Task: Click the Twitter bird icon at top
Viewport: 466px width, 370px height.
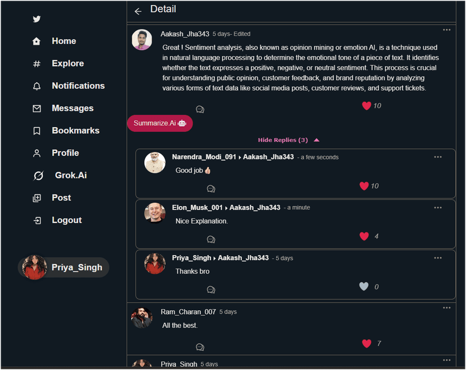Action: pos(37,19)
